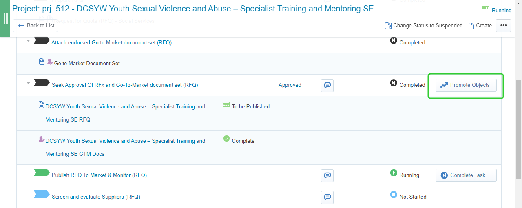Open comments for Seek Approval task

coord(327,85)
